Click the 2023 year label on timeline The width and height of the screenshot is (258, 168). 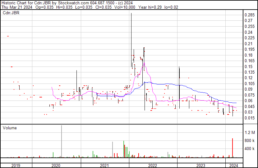[201, 166]
